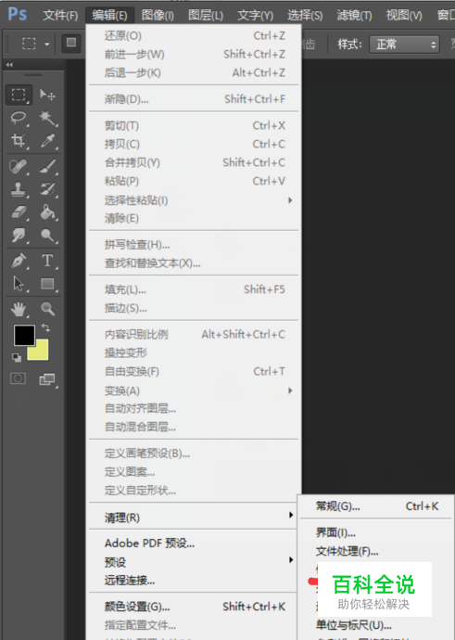Choose 单位与标尺(U)... preferences entry

[x=376, y=625]
